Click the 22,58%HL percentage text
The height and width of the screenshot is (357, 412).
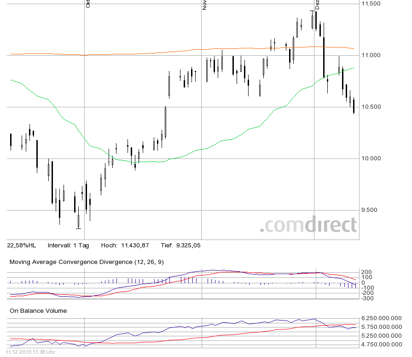coord(23,246)
